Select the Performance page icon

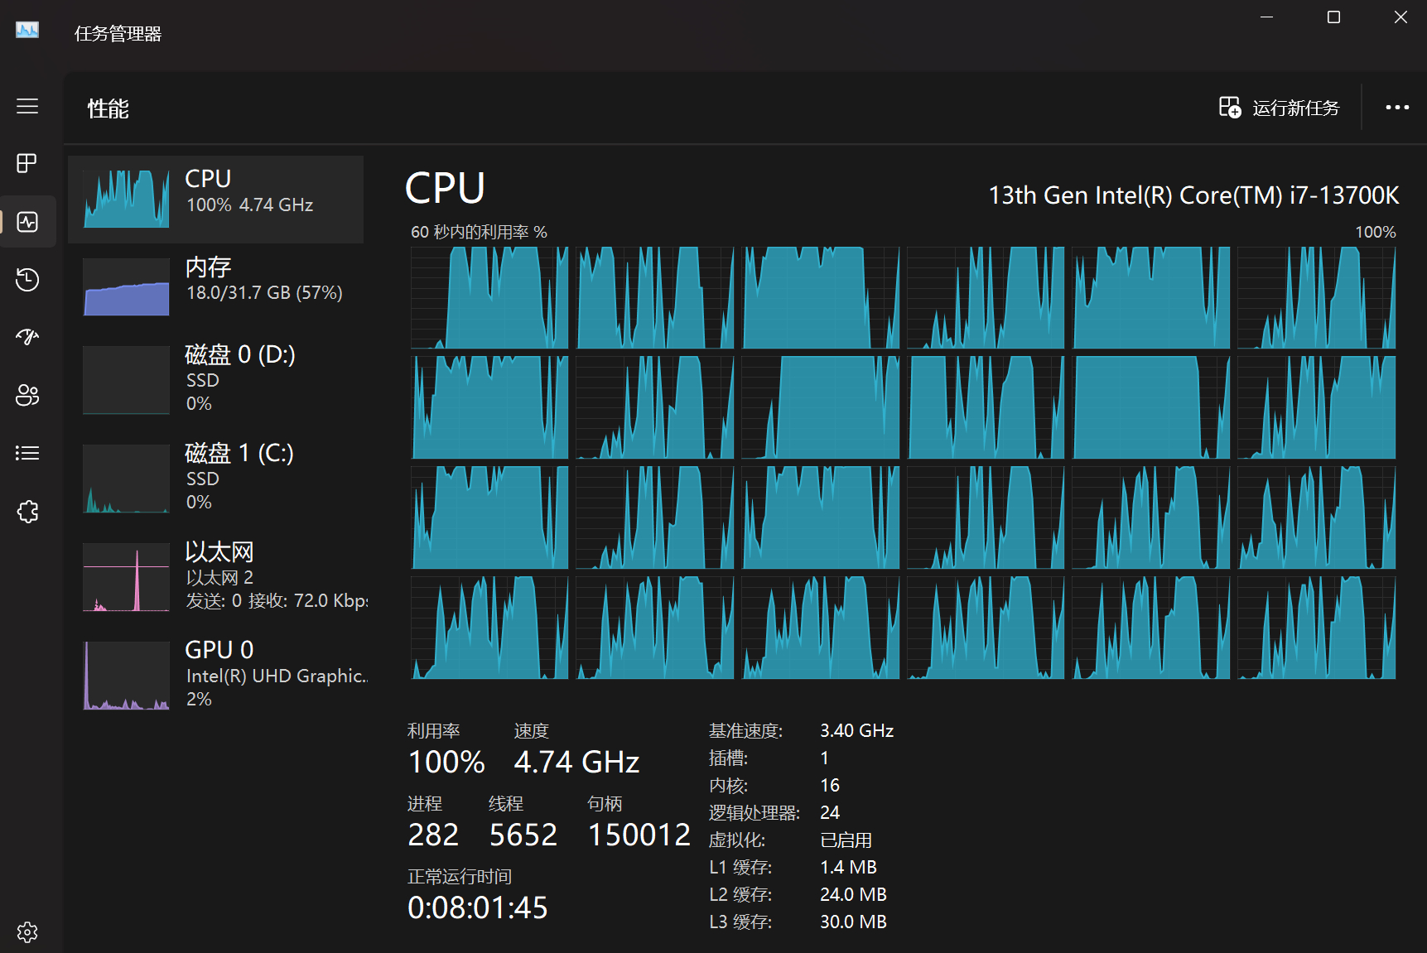[27, 222]
